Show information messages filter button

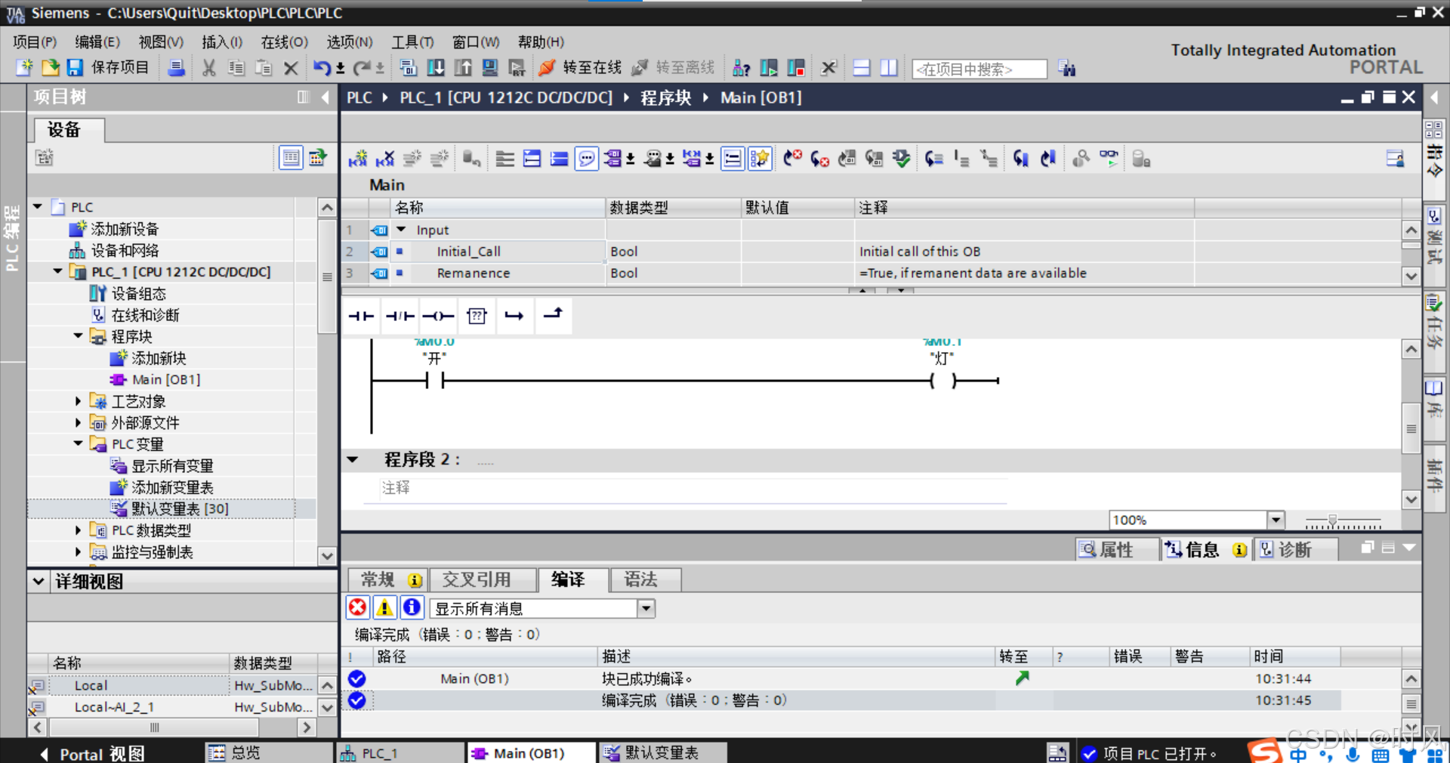[412, 607]
